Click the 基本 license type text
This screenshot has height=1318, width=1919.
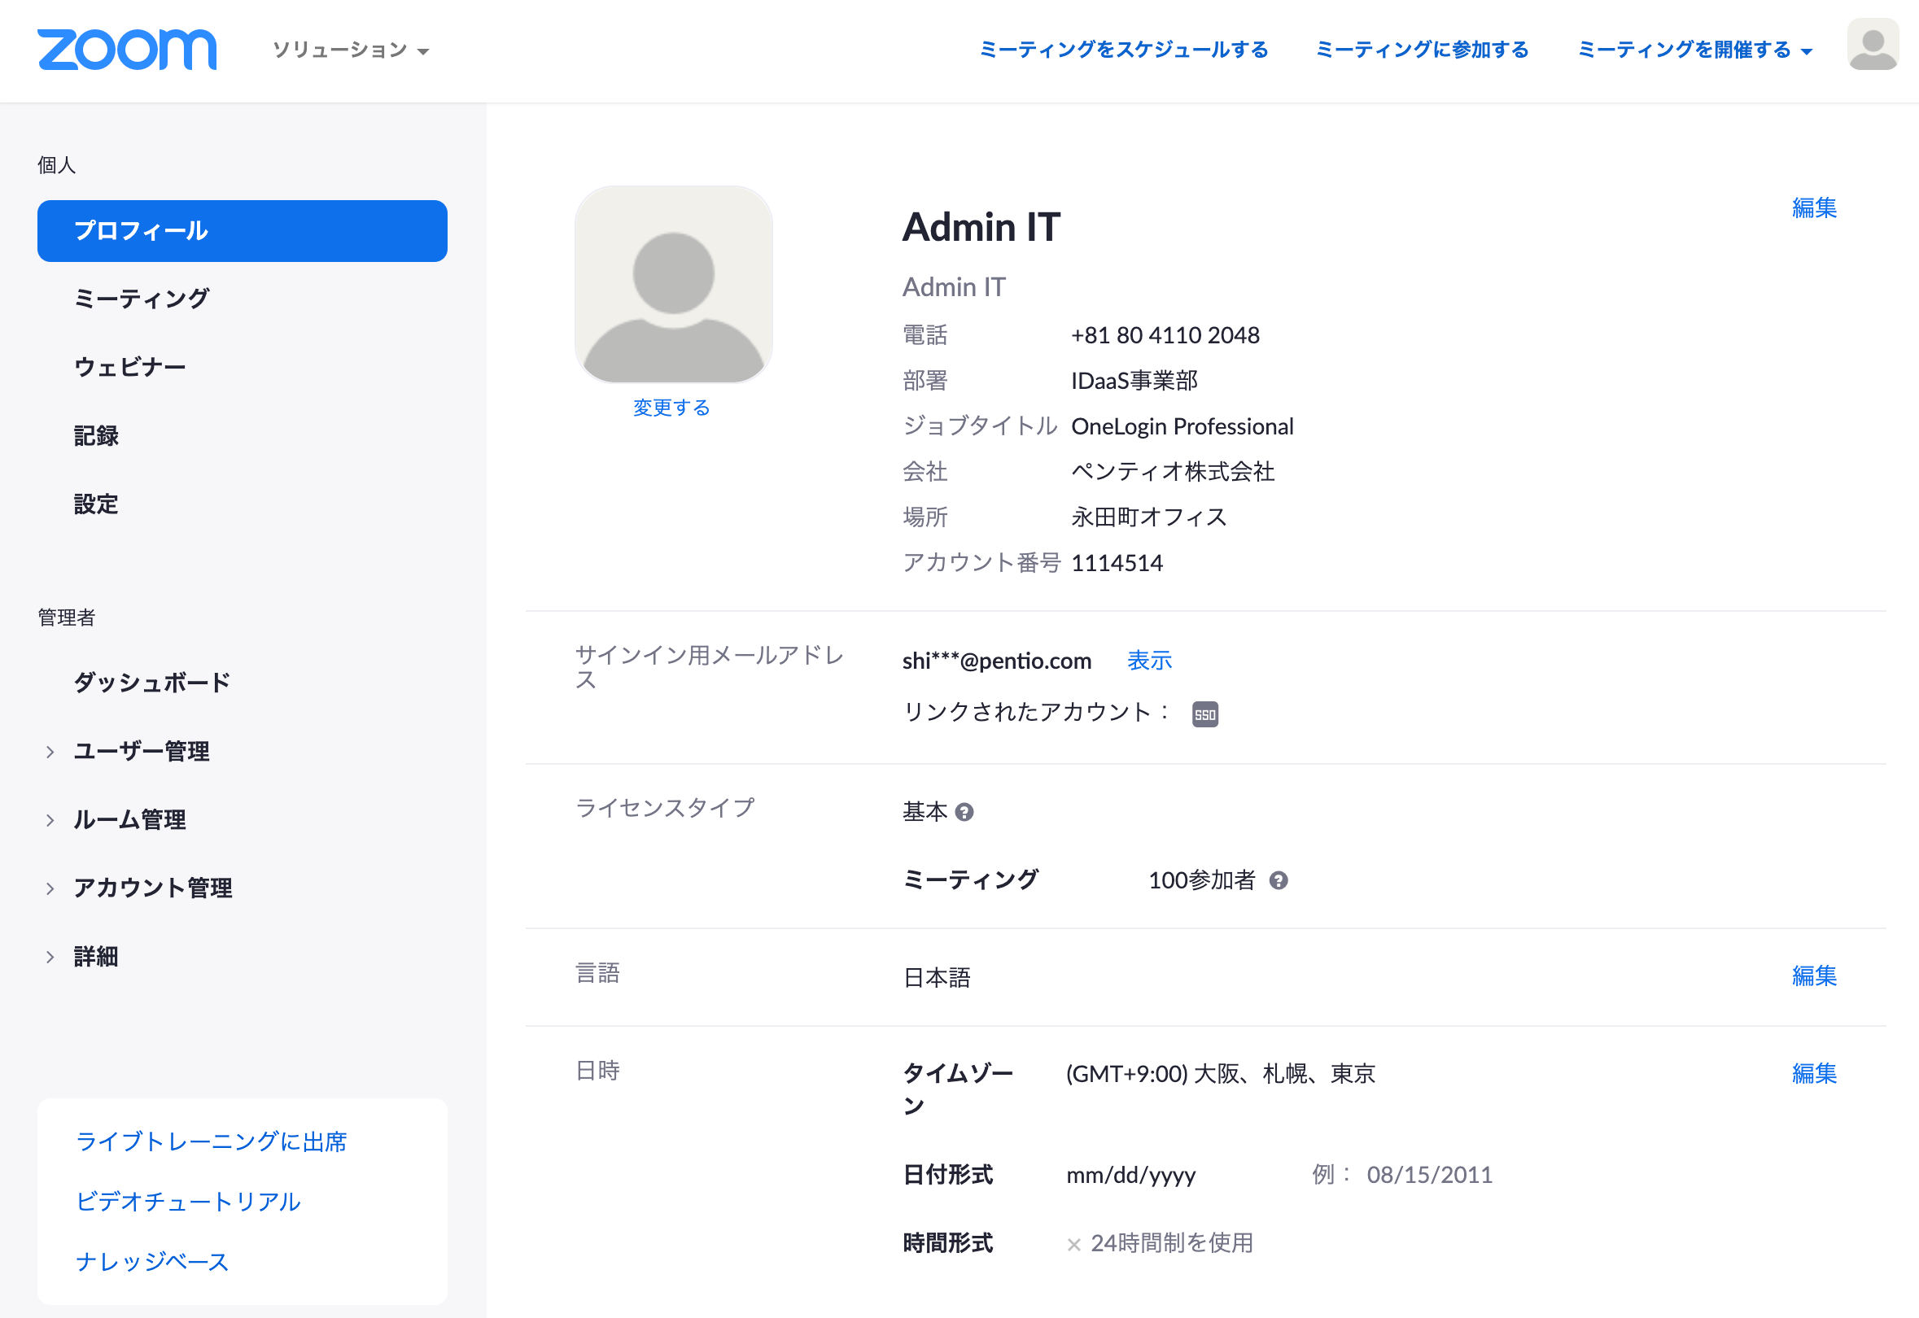click(x=925, y=813)
